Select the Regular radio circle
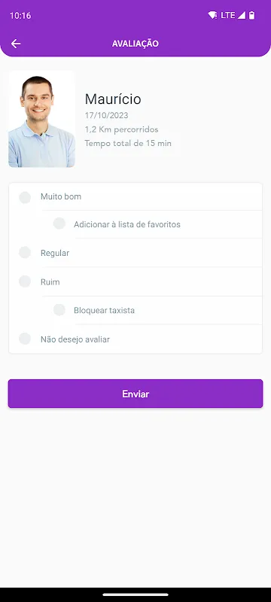The image size is (271, 602). tap(25, 253)
